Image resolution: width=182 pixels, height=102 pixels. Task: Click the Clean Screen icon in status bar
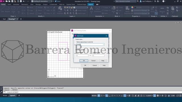click(x=177, y=95)
